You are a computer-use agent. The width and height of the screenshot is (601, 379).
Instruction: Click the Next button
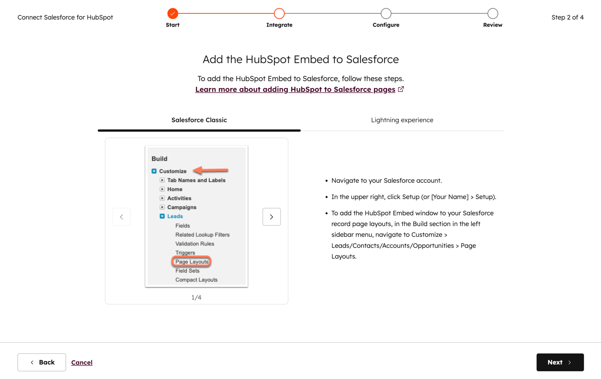point(560,362)
